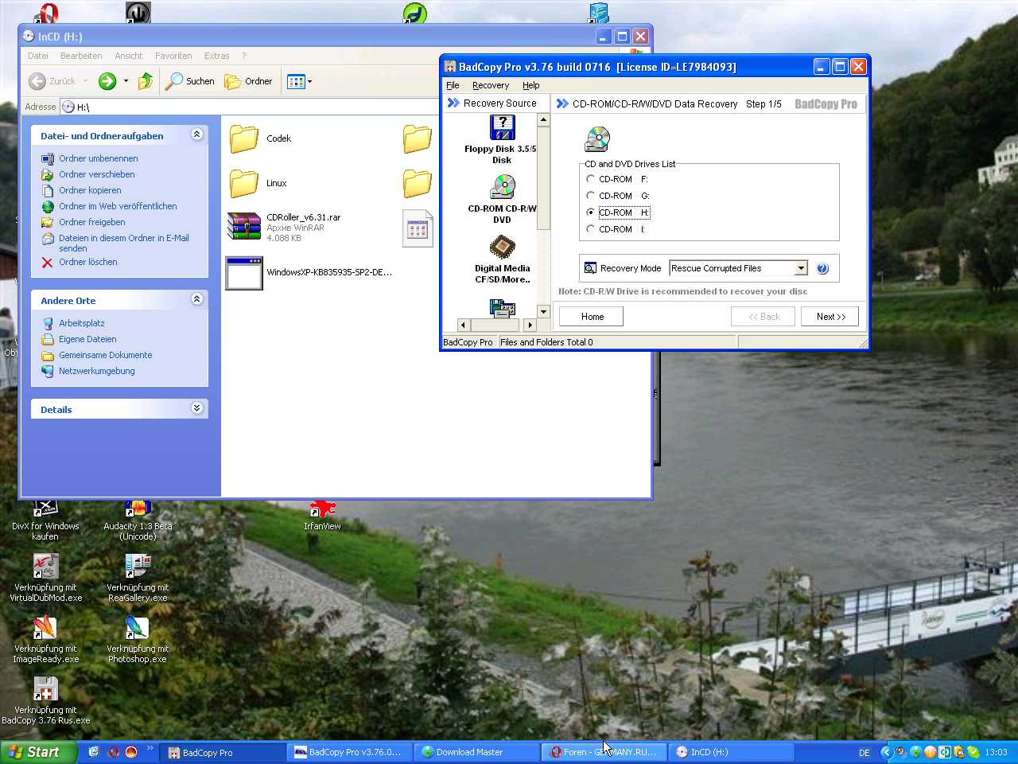Select the Audacity 1.3 Beta desktop shortcut
The height and width of the screenshot is (764, 1018).
(138, 520)
